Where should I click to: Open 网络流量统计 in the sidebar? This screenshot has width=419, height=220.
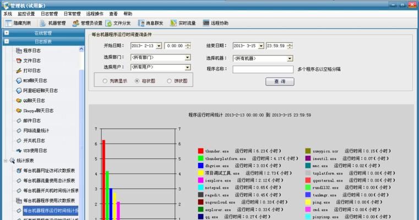click(x=32, y=130)
